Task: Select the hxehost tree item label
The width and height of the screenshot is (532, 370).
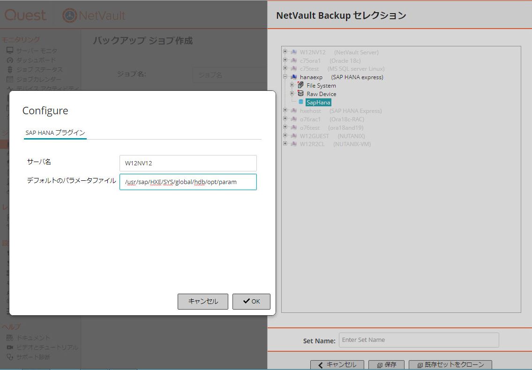Action: 310,111
